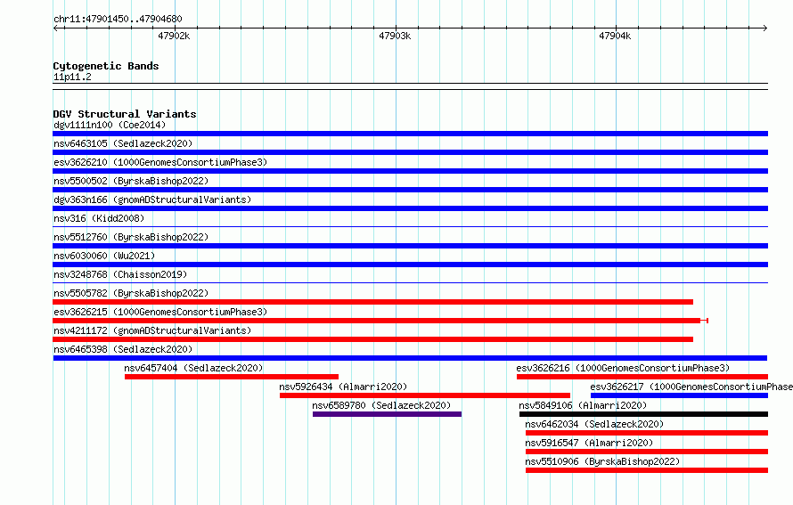Click the blue bar for nsv6463105
This screenshot has width=793, height=505.
click(x=410, y=152)
